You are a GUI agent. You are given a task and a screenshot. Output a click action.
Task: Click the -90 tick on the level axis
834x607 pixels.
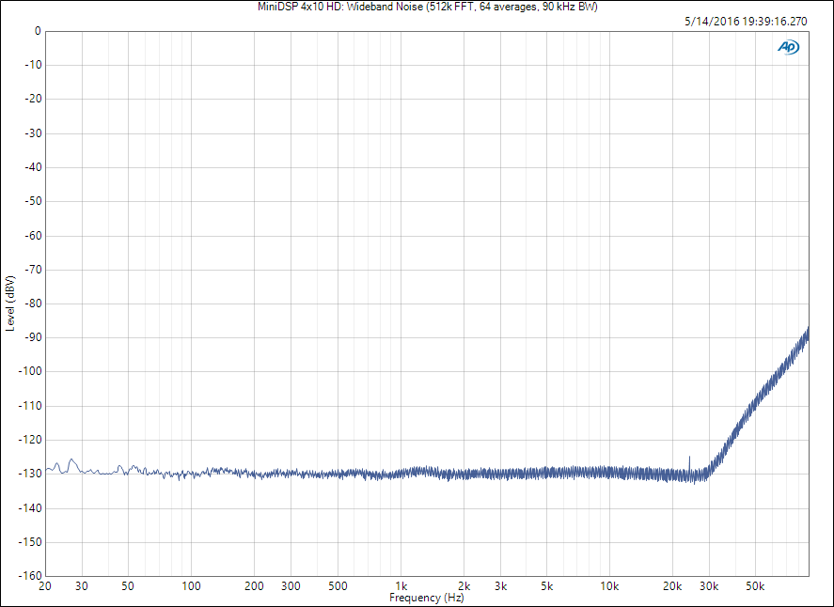(33, 337)
